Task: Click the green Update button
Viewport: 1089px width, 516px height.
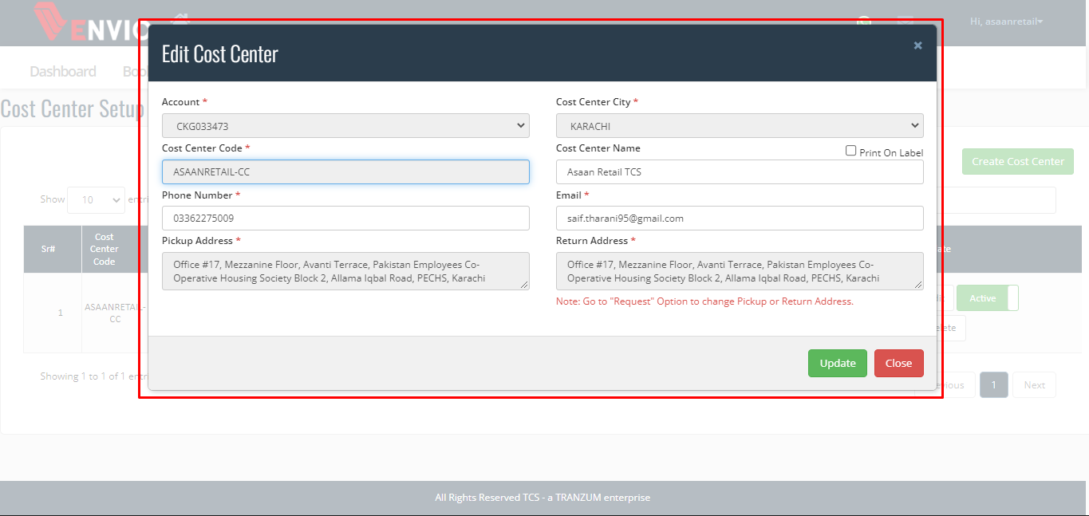Action: 838,363
